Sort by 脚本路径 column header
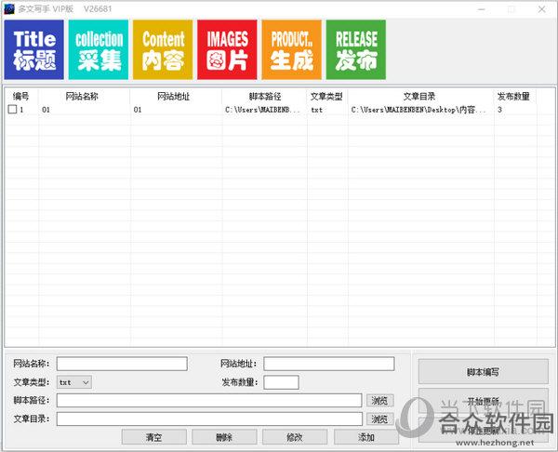Image resolution: width=558 pixels, height=452 pixels. click(x=265, y=96)
